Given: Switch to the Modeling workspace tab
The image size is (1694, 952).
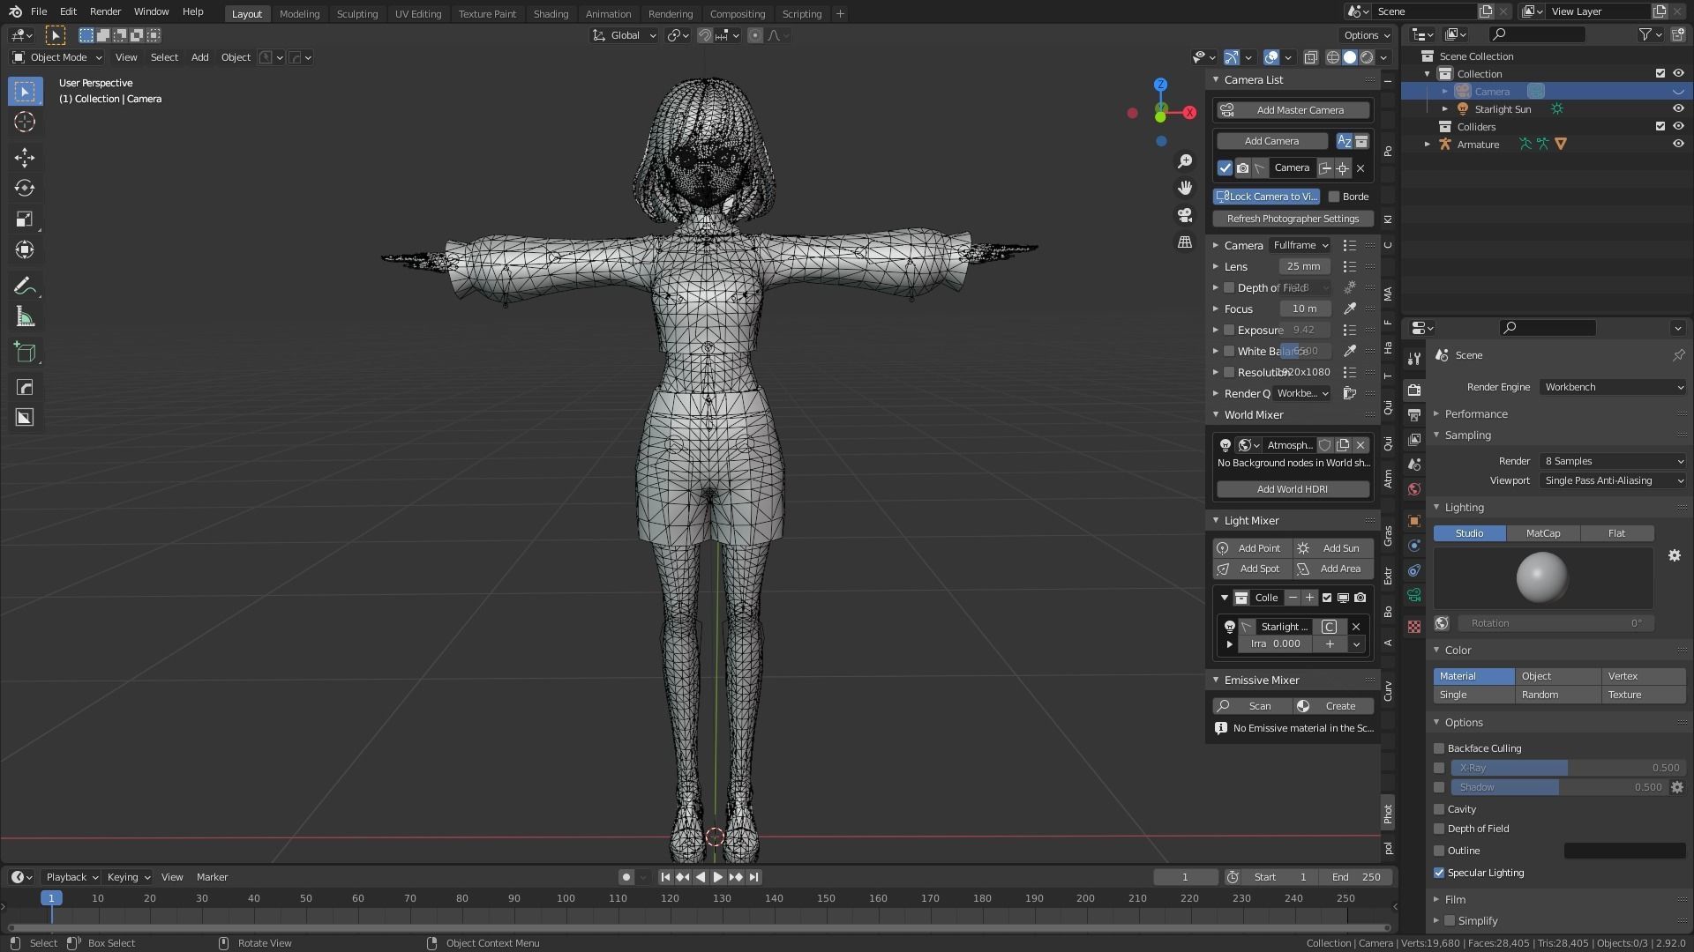Looking at the screenshot, I should click(x=299, y=14).
